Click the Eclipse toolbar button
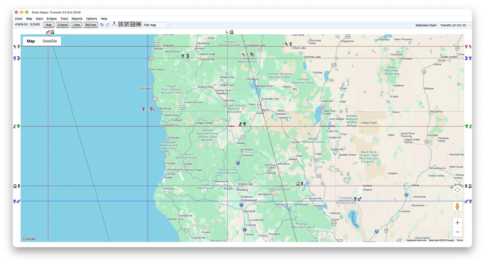 62,25
